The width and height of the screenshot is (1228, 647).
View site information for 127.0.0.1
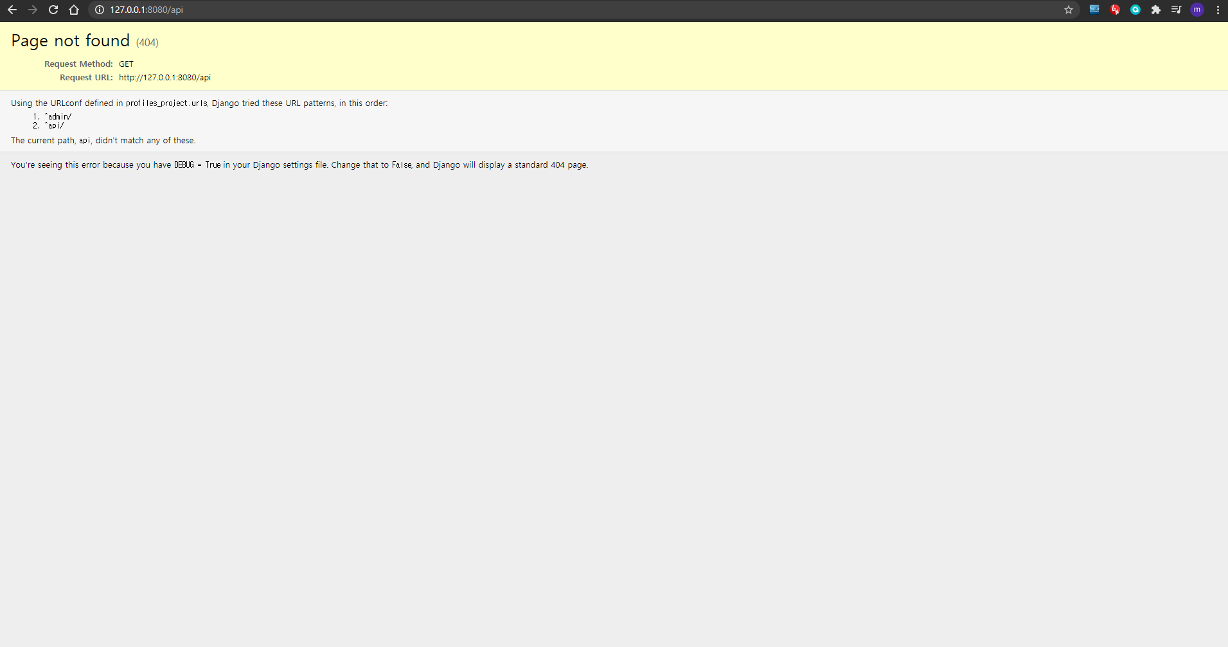click(100, 10)
